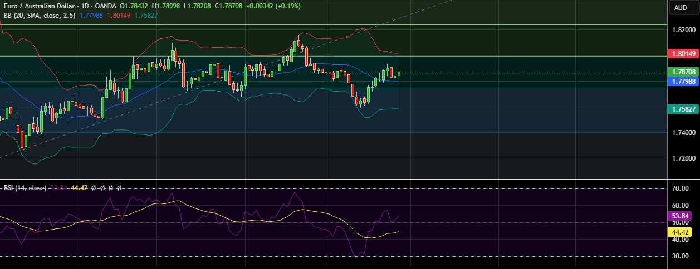Click the yellow 44.42 RSI average label

click(682, 231)
